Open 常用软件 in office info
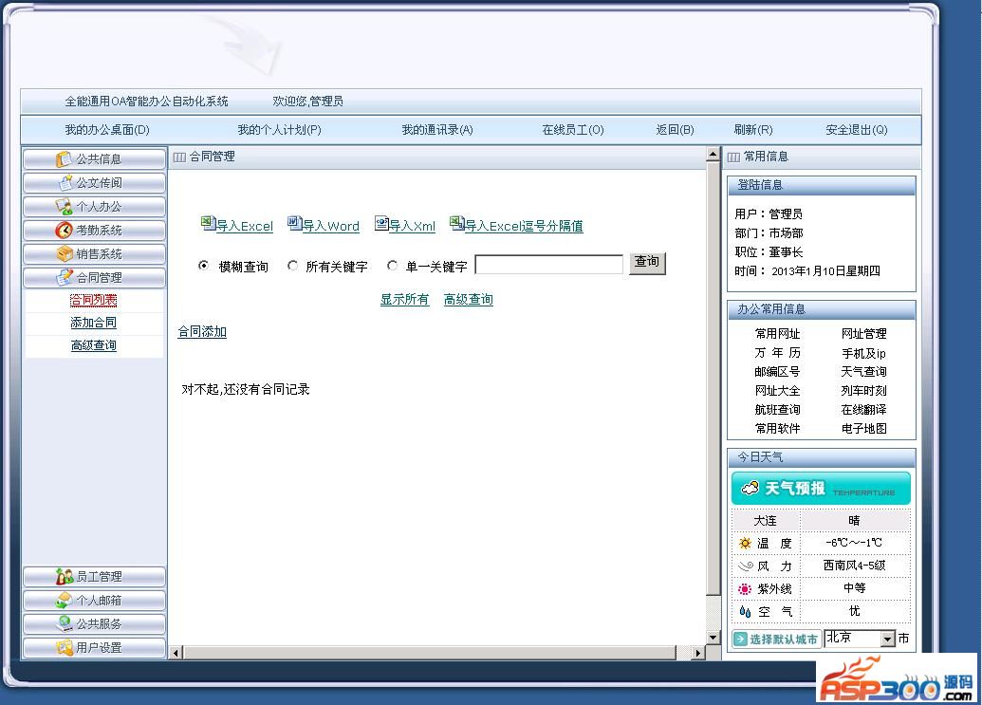982x705 pixels. click(777, 429)
